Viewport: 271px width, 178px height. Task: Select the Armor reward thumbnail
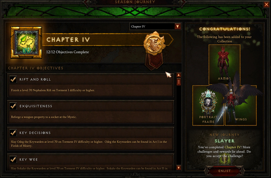[224, 65]
